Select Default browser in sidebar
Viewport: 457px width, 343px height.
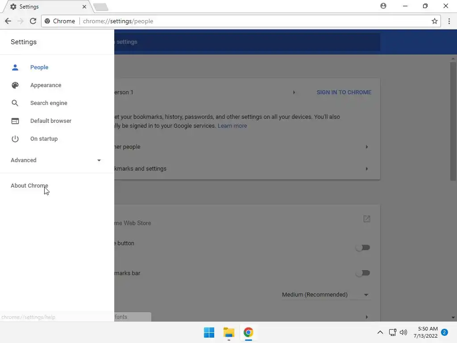tap(51, 121)
